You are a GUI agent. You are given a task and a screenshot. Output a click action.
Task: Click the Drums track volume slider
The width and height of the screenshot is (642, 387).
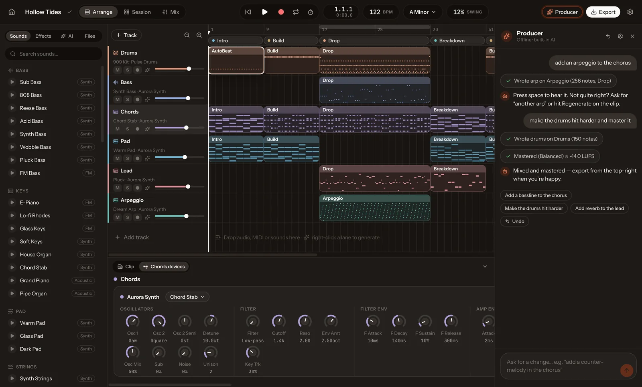point(179,69)
